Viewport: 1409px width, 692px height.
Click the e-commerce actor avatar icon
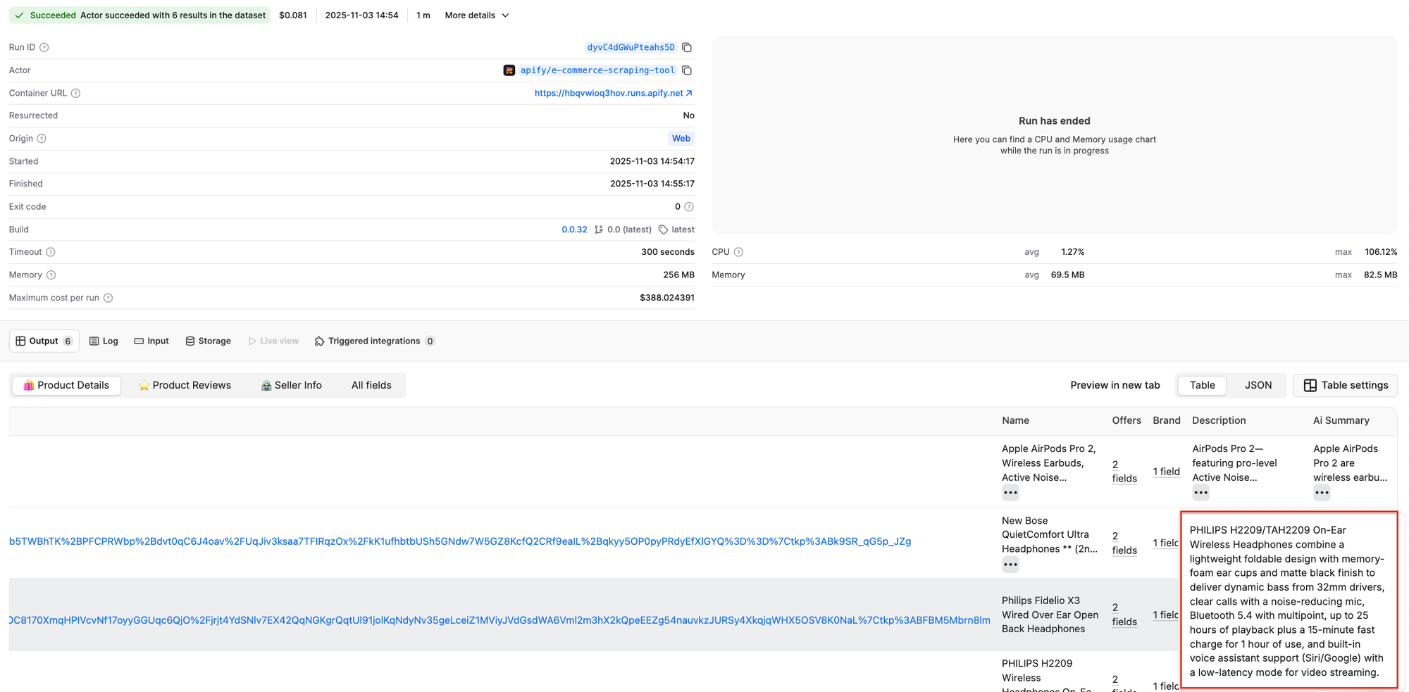pyautogui.click(x=509, y=70)
